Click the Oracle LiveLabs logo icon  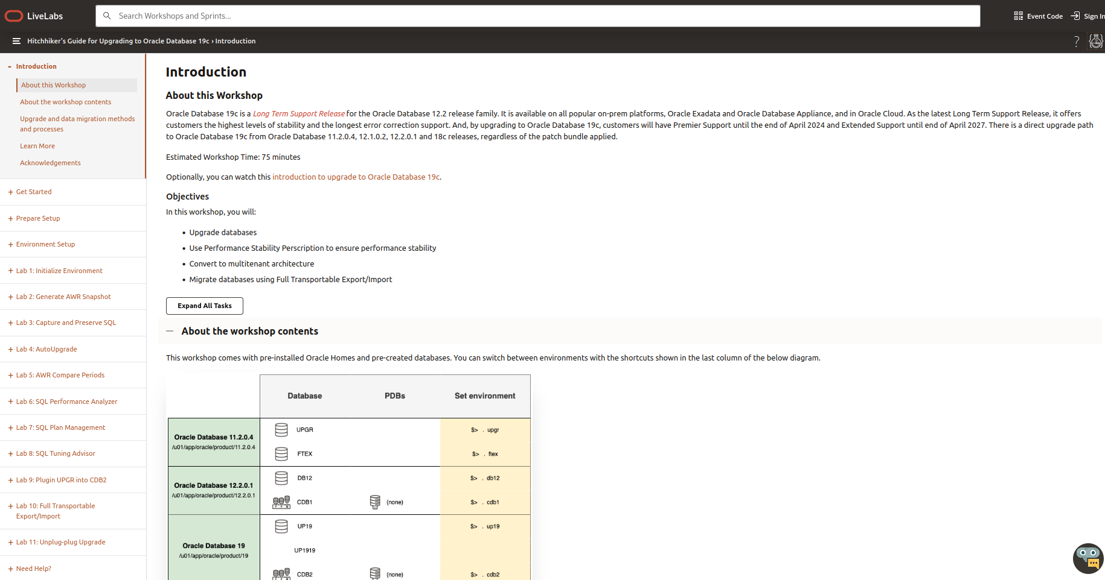pyautogui.click(x=13, y=16)
